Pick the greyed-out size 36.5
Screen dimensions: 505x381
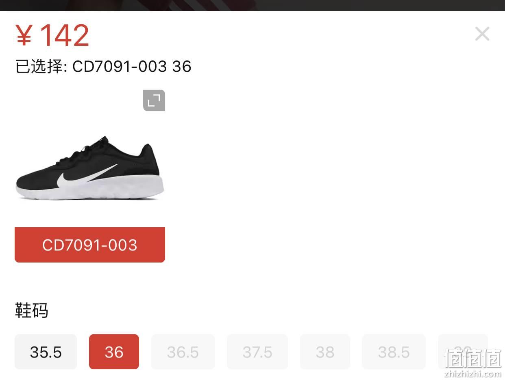[183, 352]
